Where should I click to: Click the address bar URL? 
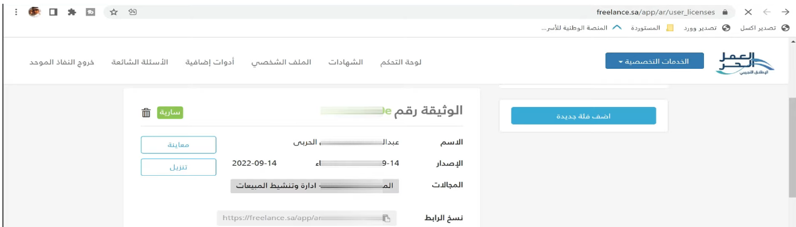click(x=656, y=12)
